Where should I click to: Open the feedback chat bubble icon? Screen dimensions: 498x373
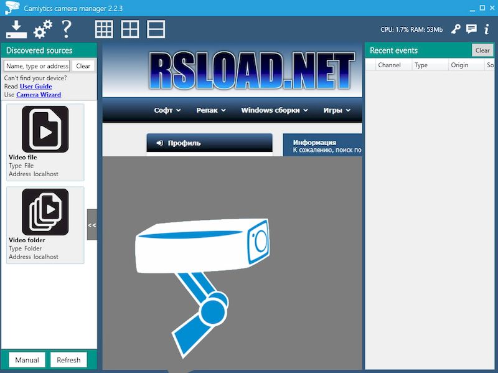pyautogui.click(x=471, y=29)
